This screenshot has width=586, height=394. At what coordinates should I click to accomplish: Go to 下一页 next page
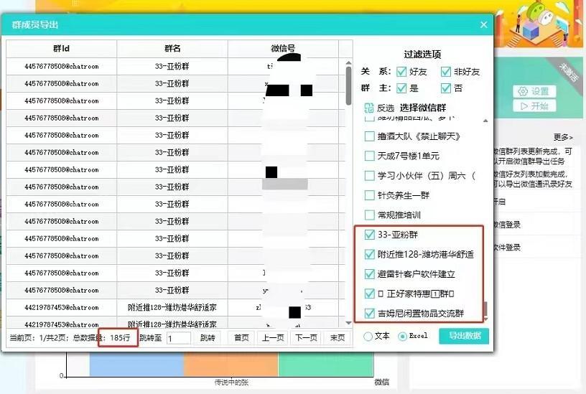(306, 338)
